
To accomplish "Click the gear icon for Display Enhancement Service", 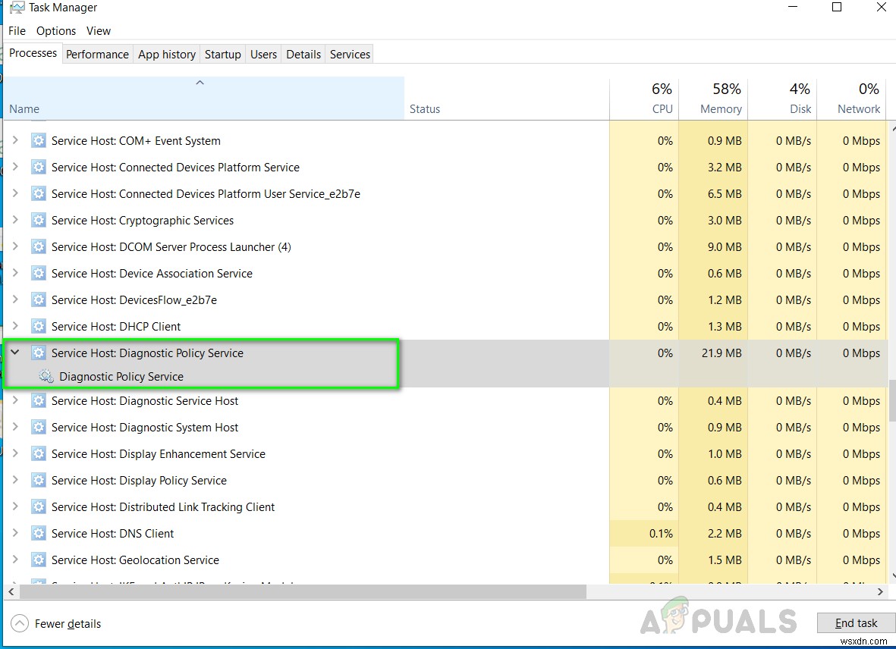I will coord(38,454).
